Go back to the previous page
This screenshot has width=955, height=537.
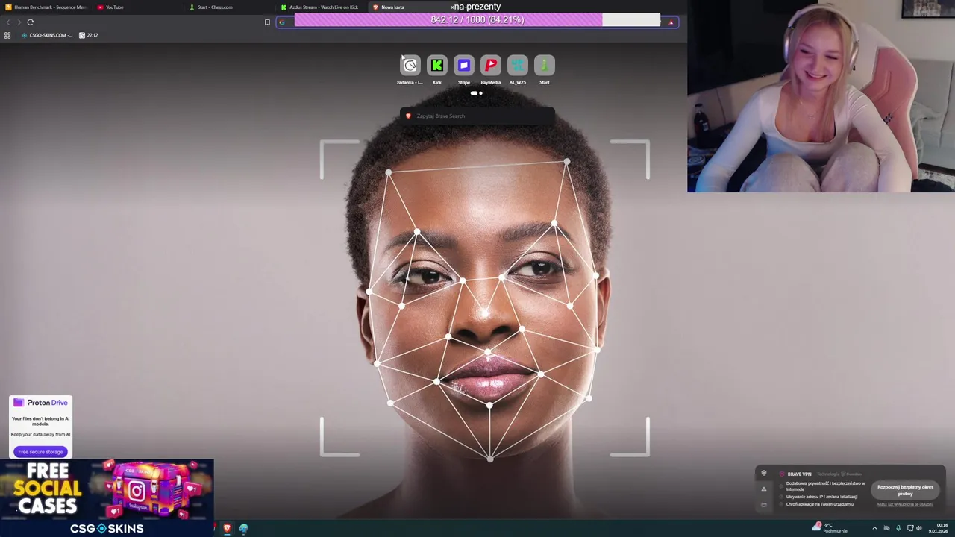click(8, 22)
